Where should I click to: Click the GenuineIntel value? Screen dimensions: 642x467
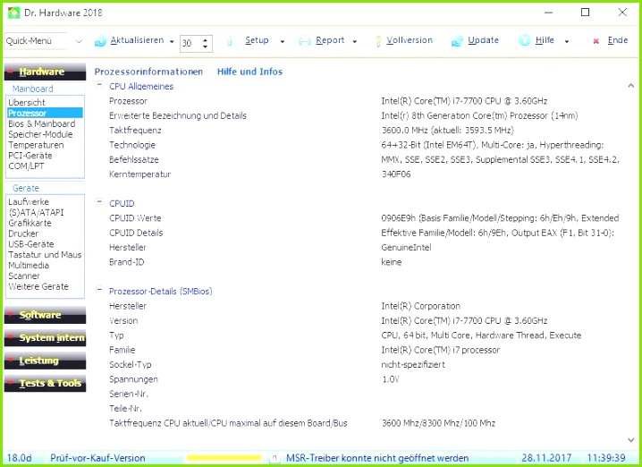[406, 248]
